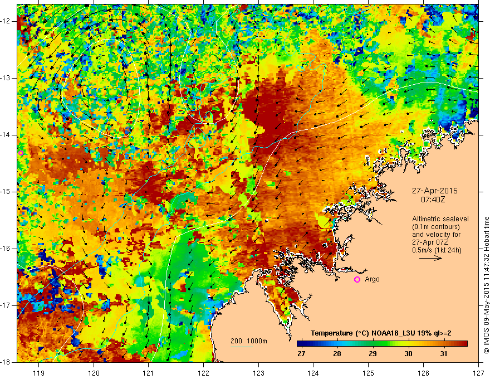Image resolution: width=490 pixels, height=379 pixels.
Task: Click the magenta Argo marker in the legend
Action: 357,280
